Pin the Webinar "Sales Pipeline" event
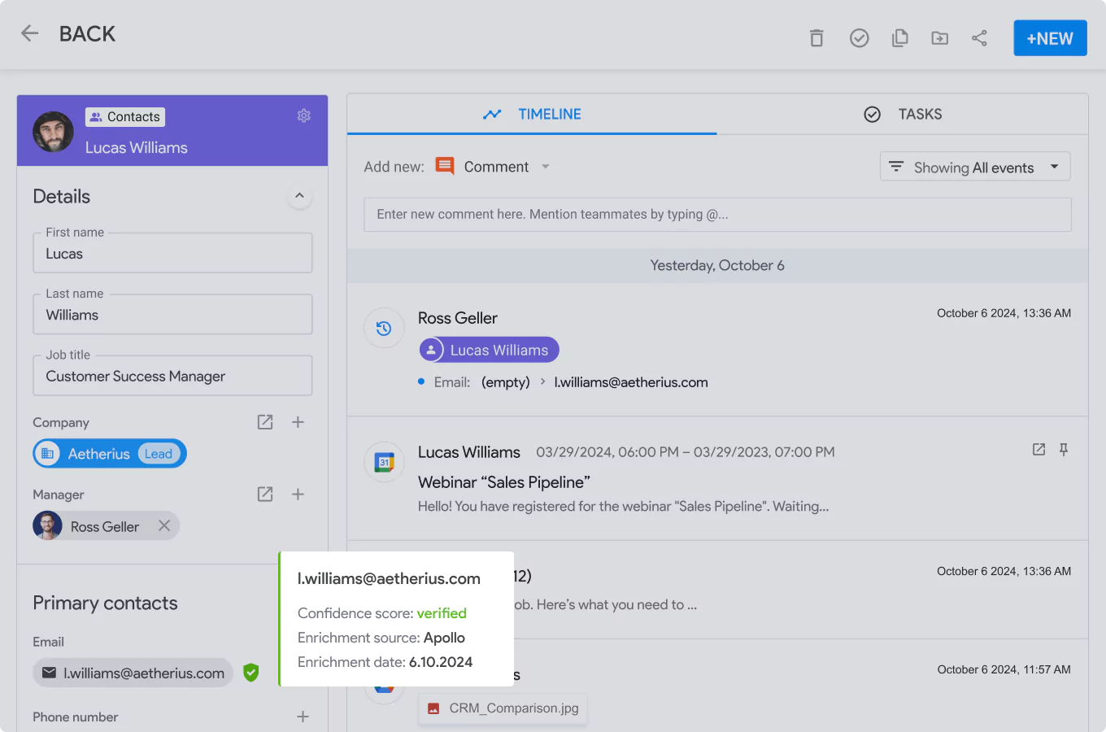Viewport: 1106px width, 732px height. coord(1064,449)
